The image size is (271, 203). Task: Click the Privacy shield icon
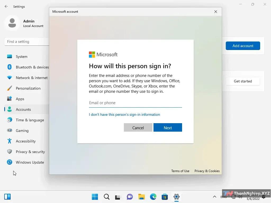(x=10, y=151)
